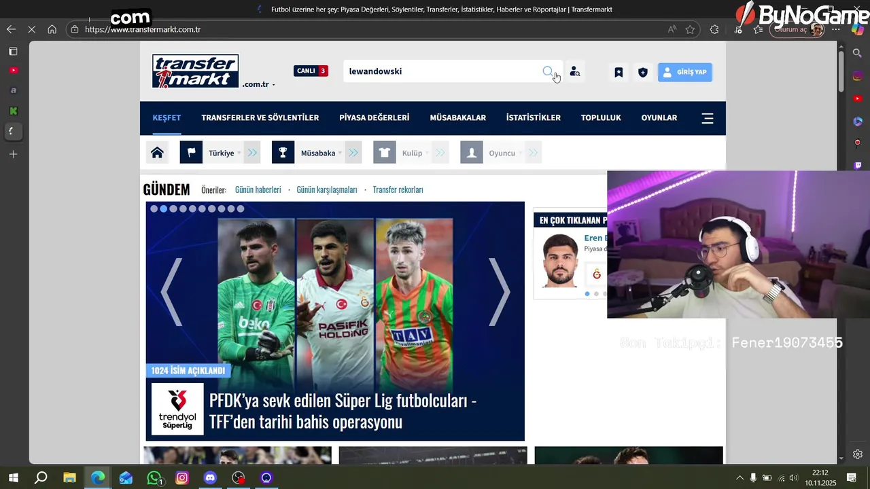Open File Explorer from the taskbar
Screen dimensions: 870x489
click(69, 478)
